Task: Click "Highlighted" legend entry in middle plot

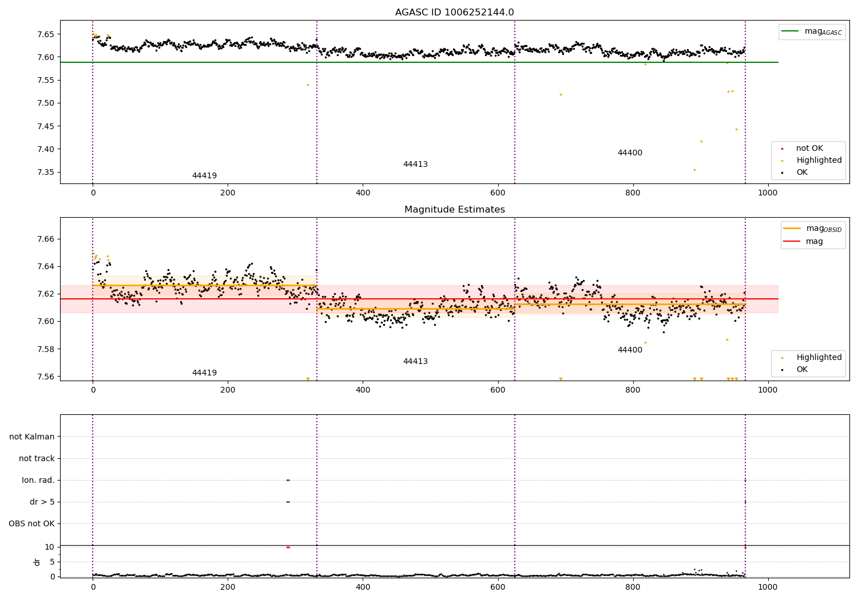Action: [819, 358]
